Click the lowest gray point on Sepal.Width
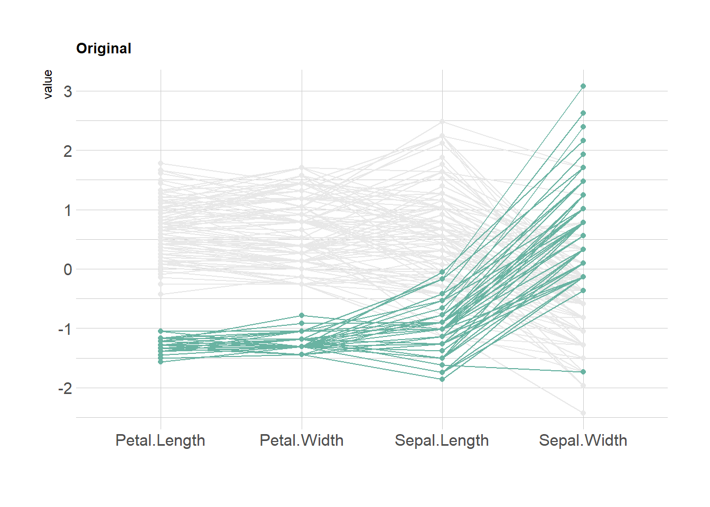The height and width of the screenshot is (507, 710). coord(583,413)
